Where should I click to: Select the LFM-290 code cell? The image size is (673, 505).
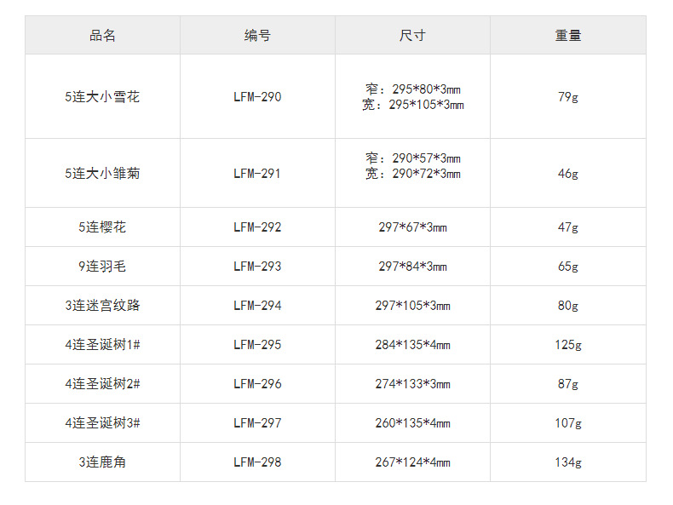coord(257,97)
